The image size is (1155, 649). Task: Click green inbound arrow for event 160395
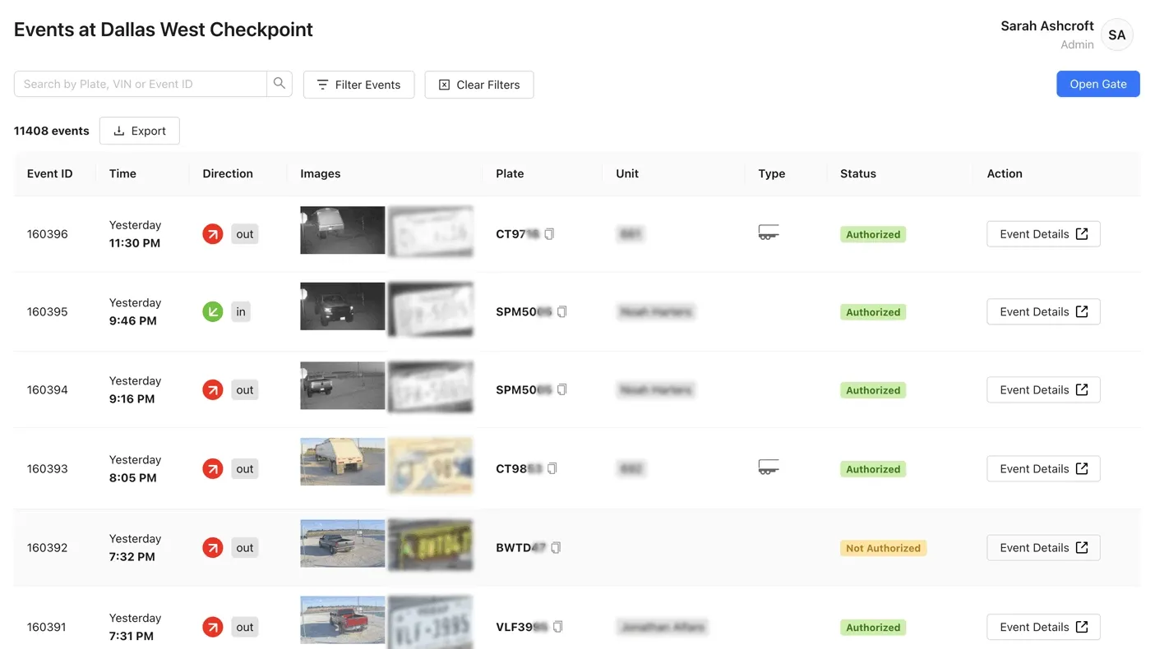click(x=213, y=312)
